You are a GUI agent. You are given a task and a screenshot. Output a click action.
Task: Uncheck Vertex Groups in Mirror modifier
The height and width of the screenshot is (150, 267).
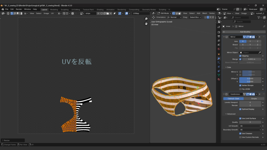click(x=240, y=85)
